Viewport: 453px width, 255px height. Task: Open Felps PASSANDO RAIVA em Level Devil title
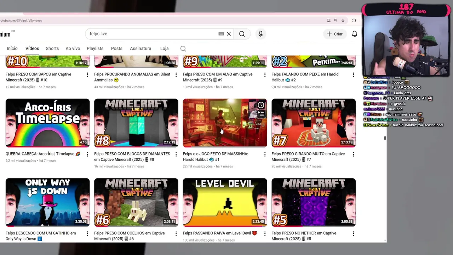(220, 233)
